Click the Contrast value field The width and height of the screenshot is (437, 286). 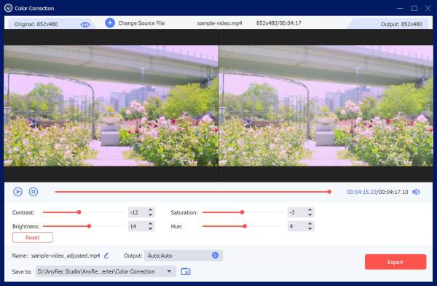137,212
